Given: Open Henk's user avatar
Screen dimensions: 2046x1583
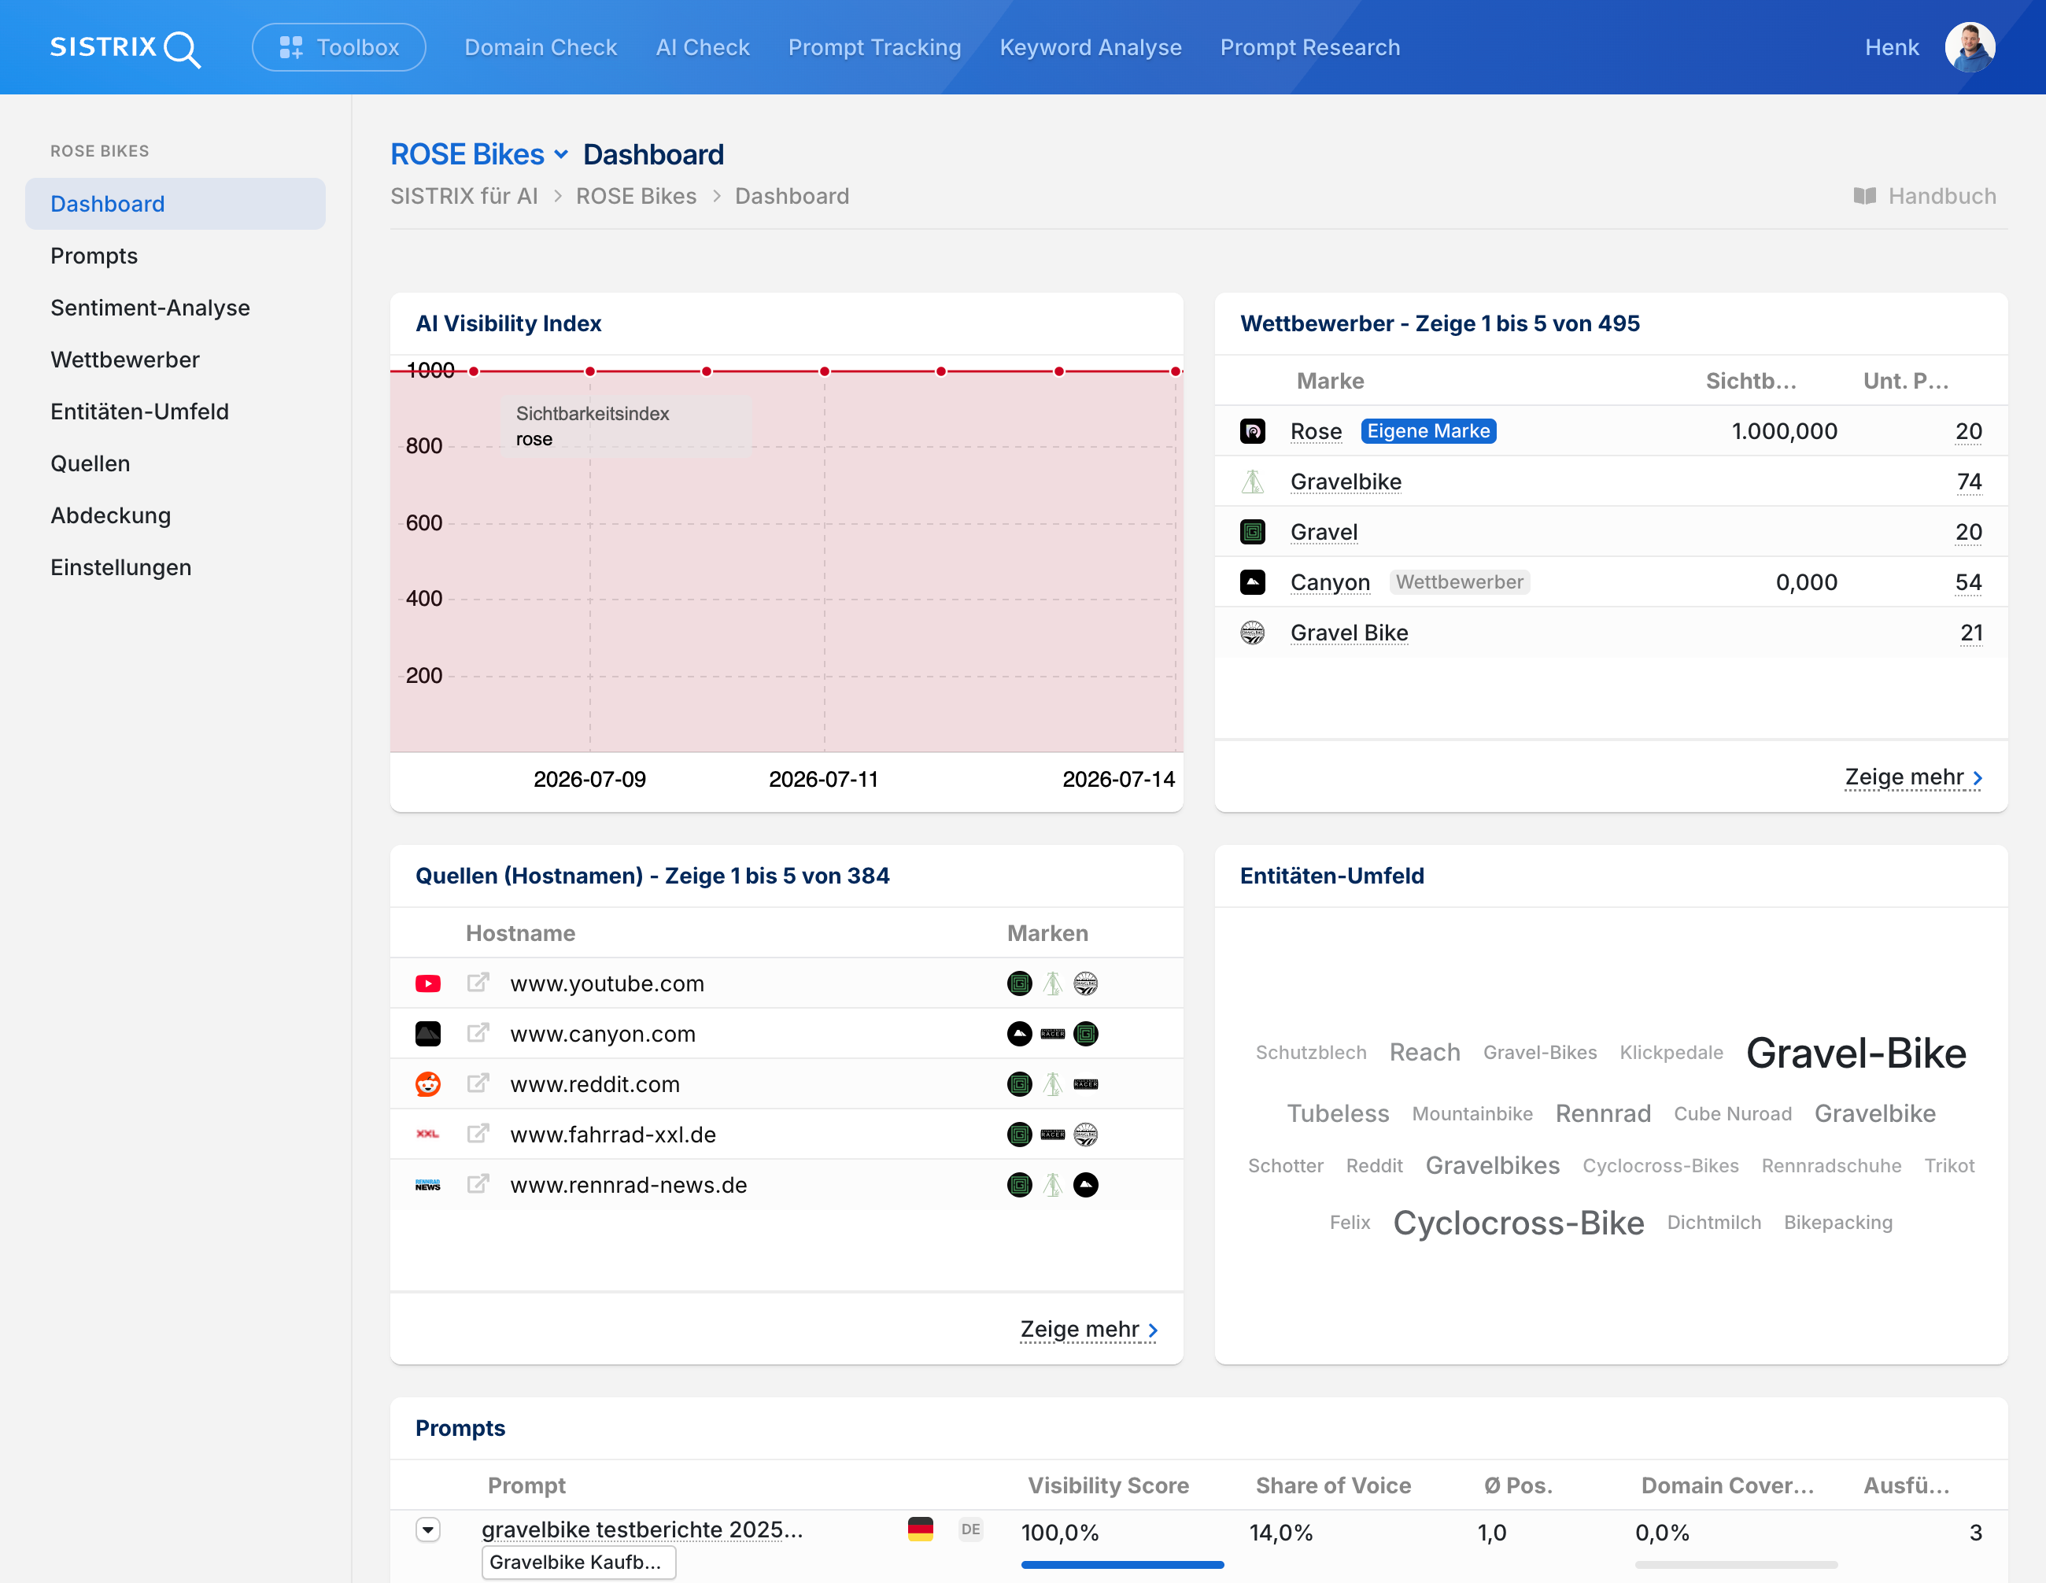Looking at the screenshot, I should pyautogui.click(x=1969, y=48).
